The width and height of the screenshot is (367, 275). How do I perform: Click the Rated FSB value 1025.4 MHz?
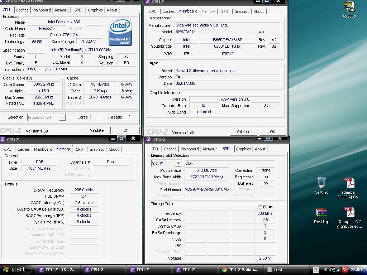43,103
